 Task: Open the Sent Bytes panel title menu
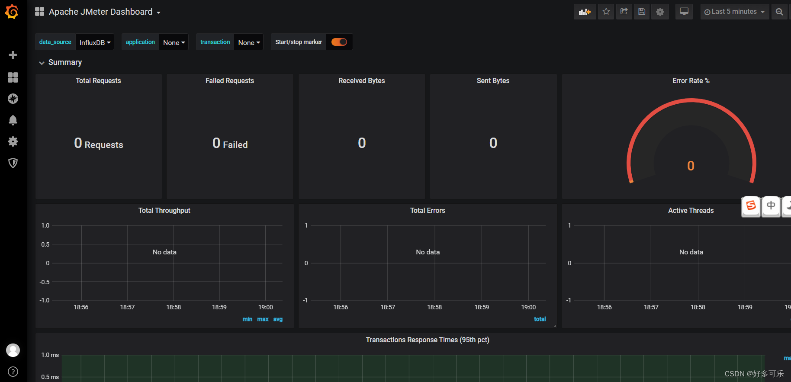tap(493, 80)
